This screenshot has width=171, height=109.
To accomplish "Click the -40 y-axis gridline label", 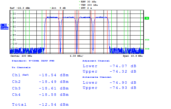I will [14, 18].
